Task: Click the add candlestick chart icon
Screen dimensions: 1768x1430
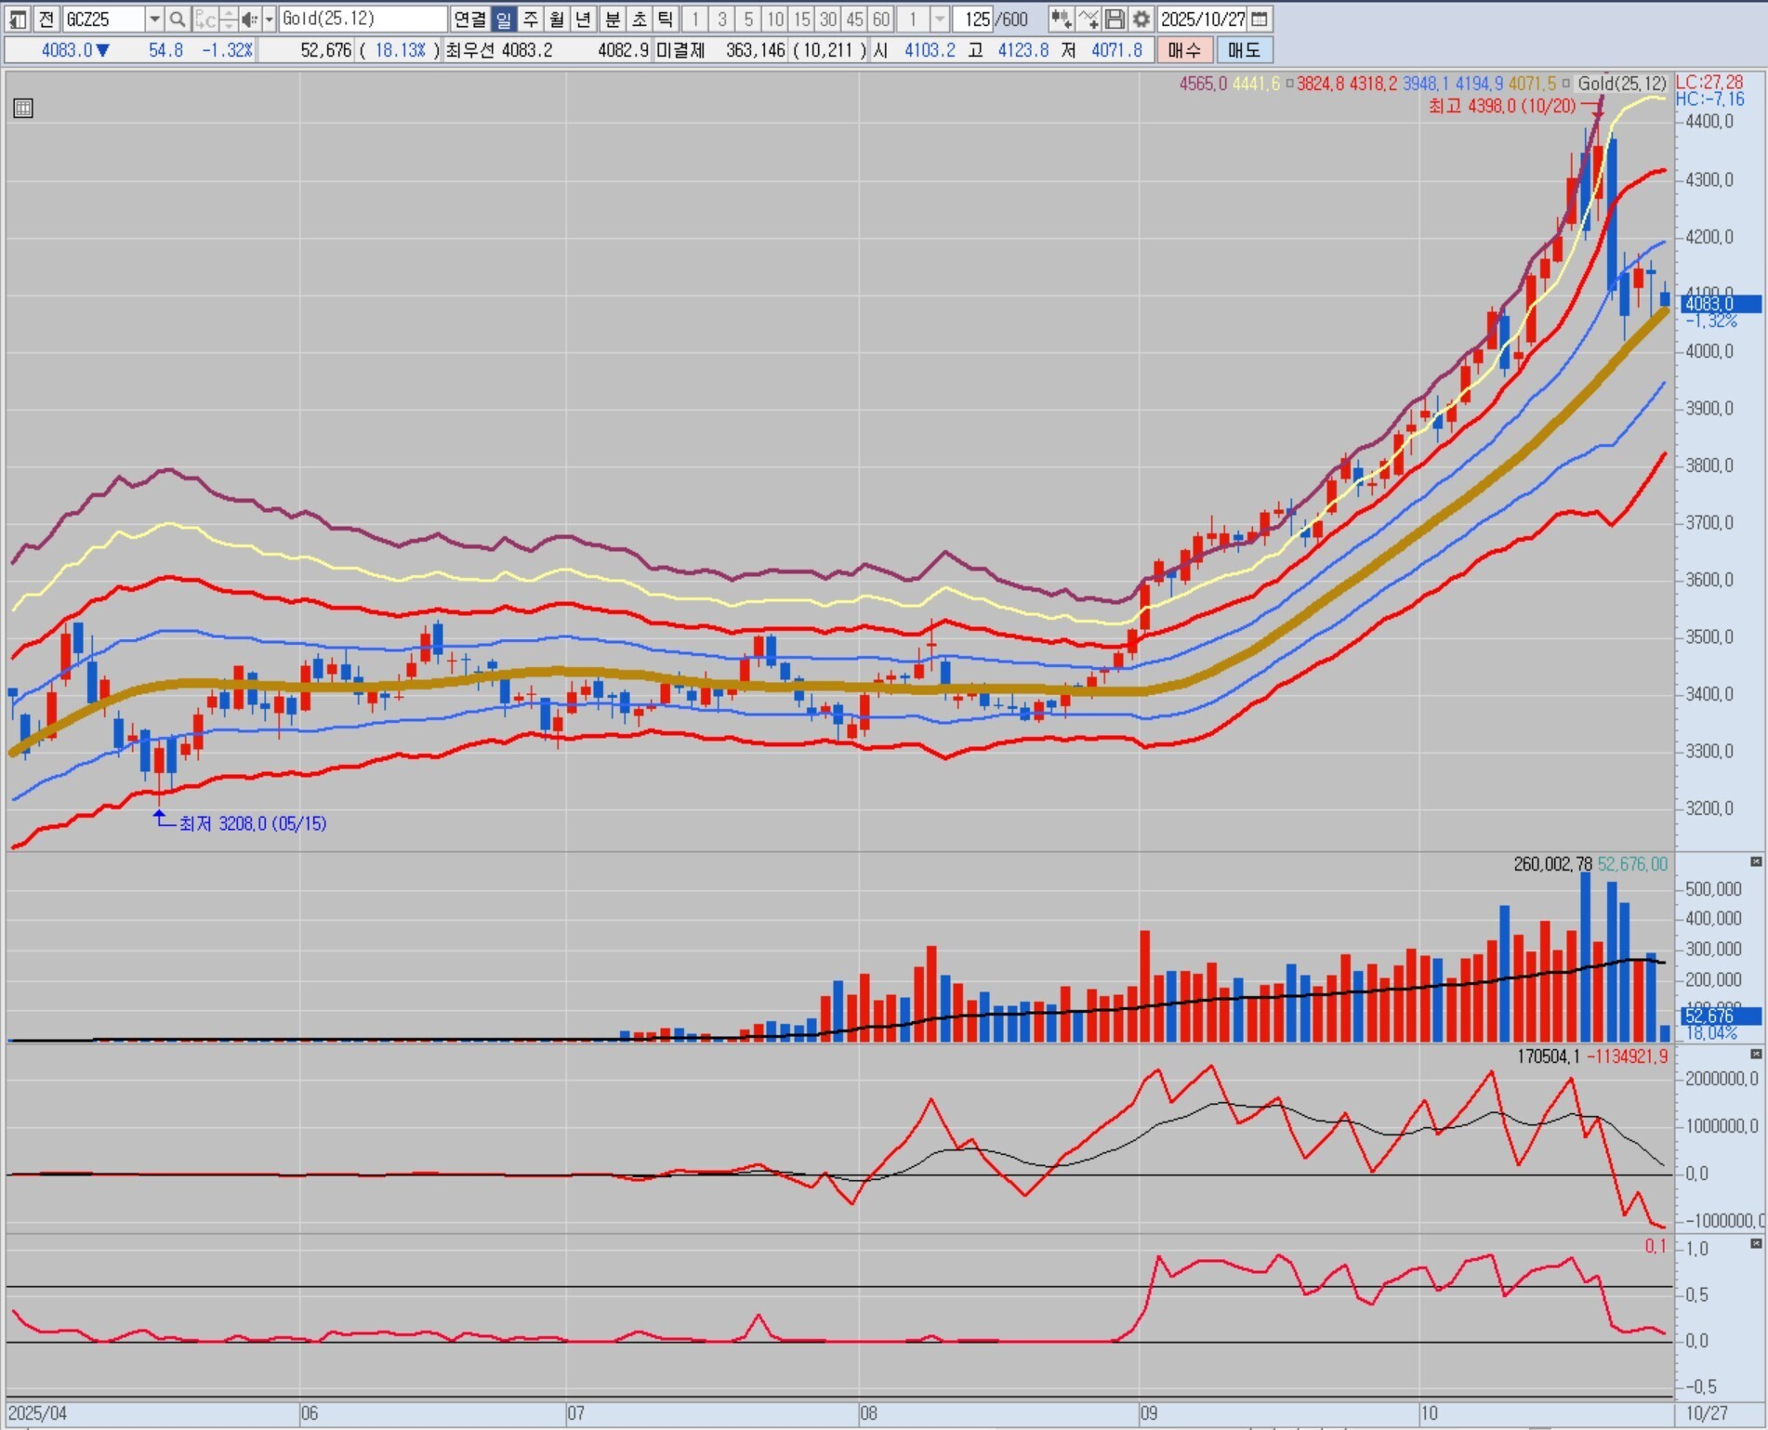Action: point(1061,19)
